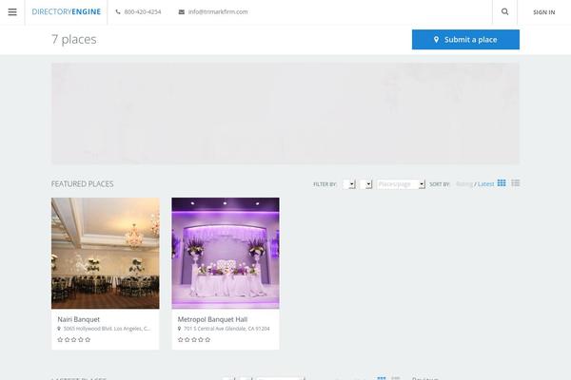This screenshot has height=380, width=571.
Task: Open the Metropol Banquet Hall title
Action: click(x=212, y=319)
